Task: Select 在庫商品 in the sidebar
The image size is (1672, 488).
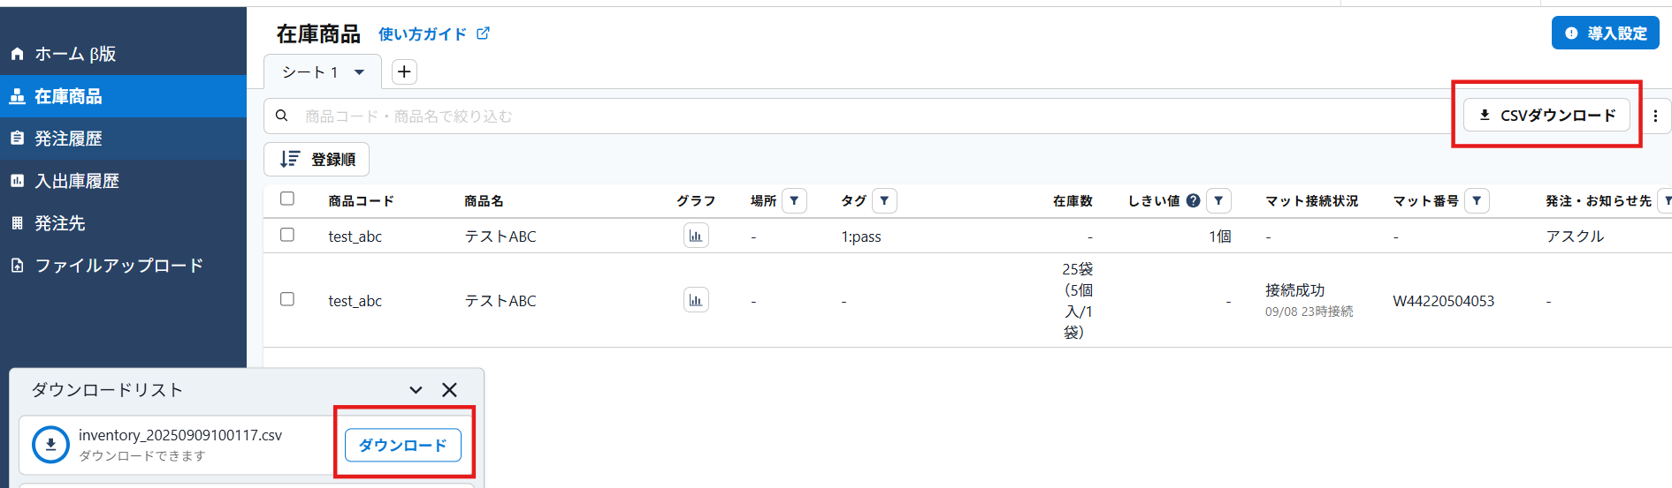Action: (123, 96)
